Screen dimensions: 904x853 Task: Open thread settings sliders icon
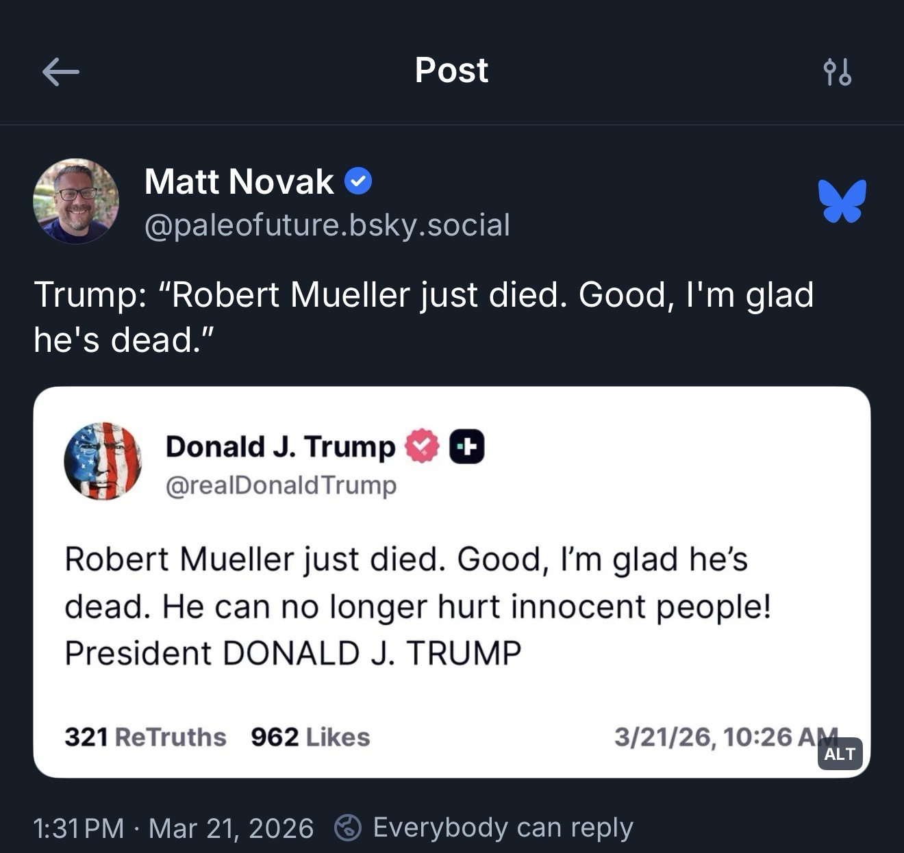pyautogui.click(x=837, y=71)
